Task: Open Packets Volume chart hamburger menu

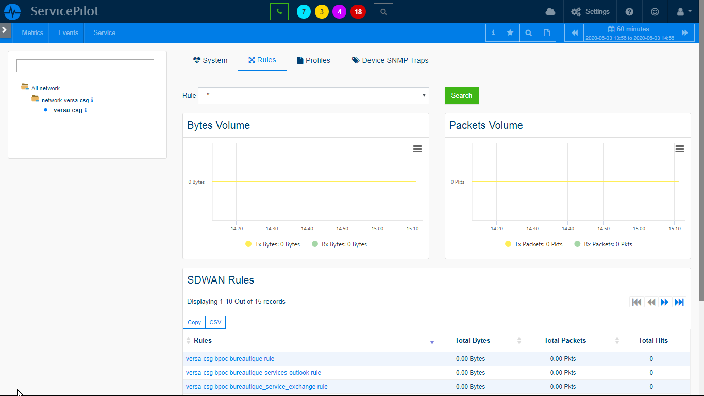Action: click(680, 149)
